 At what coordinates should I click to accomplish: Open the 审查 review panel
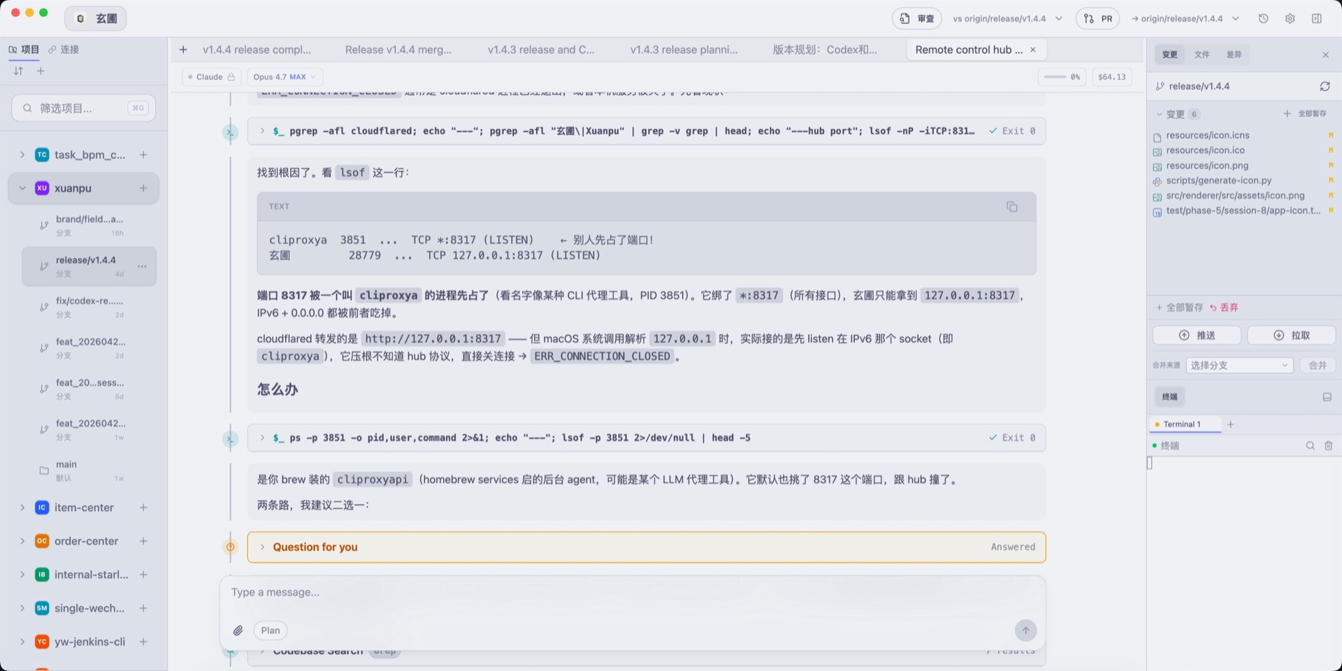(x=916, y=18)
